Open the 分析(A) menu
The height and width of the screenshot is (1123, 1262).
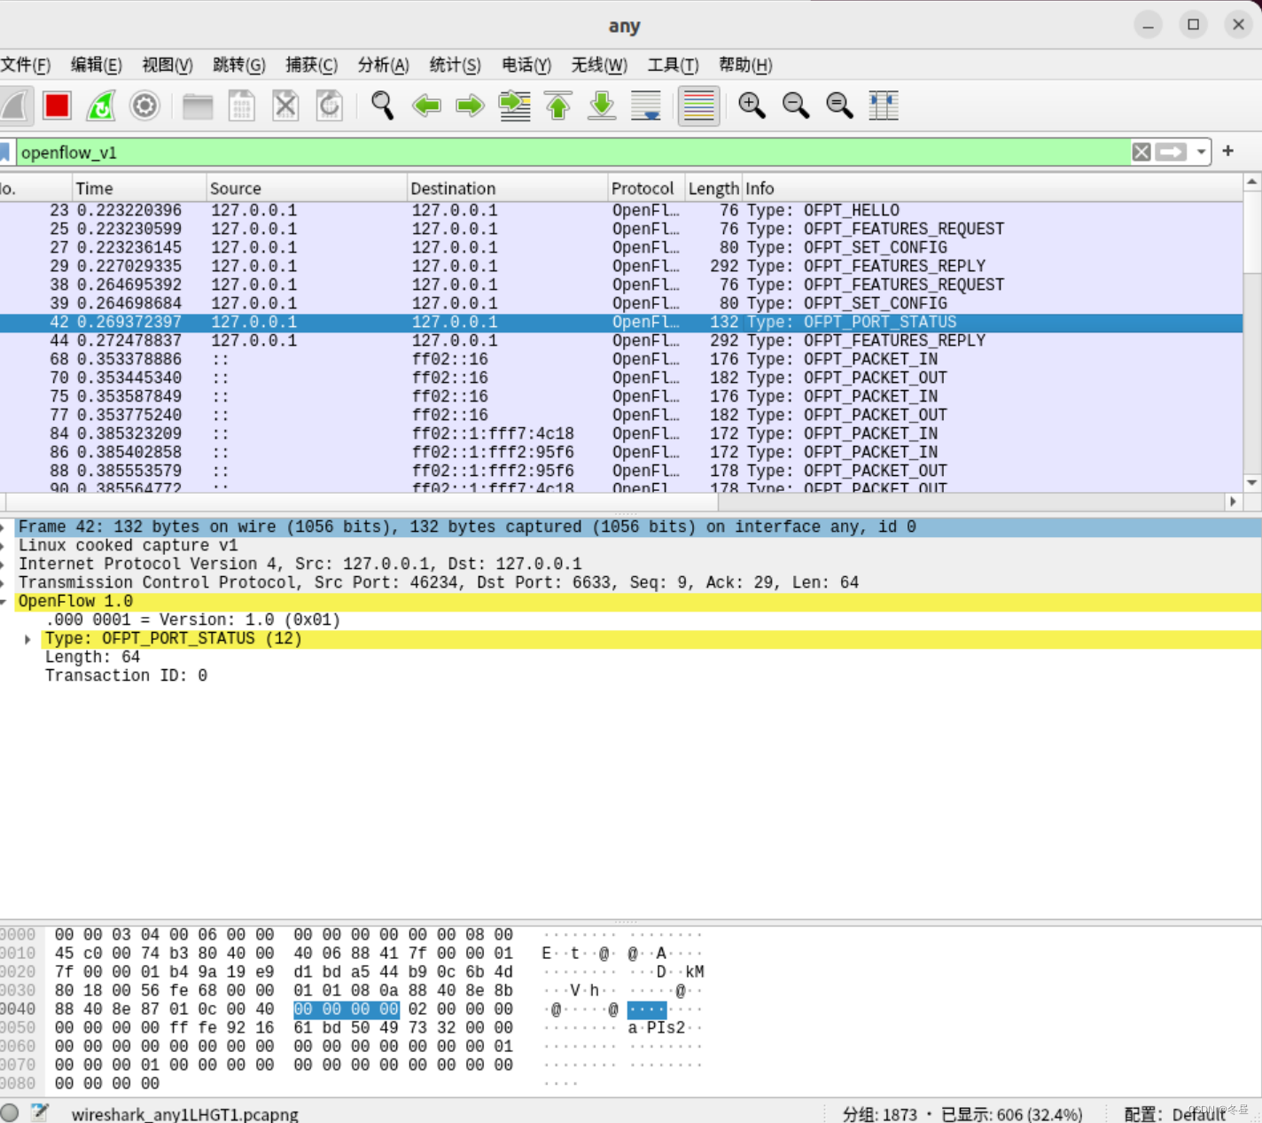384,65
